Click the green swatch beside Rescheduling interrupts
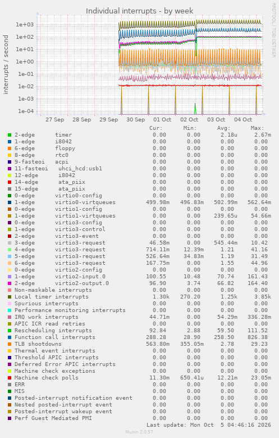Screen dimensions: 279x438 pos(10,331)
